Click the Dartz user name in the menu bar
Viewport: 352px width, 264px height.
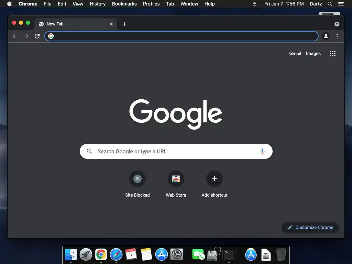316,4
